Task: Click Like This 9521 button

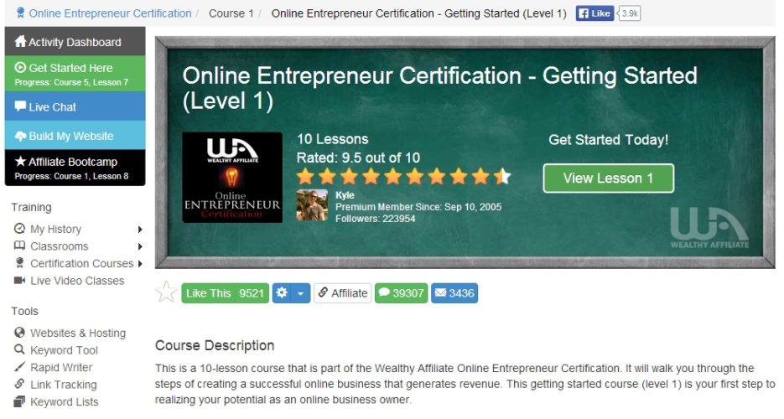Action: coord(225,293)
